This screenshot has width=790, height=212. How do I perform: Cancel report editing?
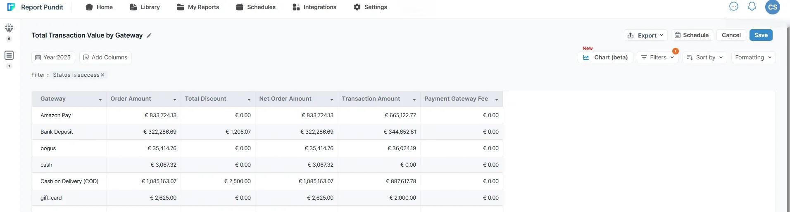[731, 35]
